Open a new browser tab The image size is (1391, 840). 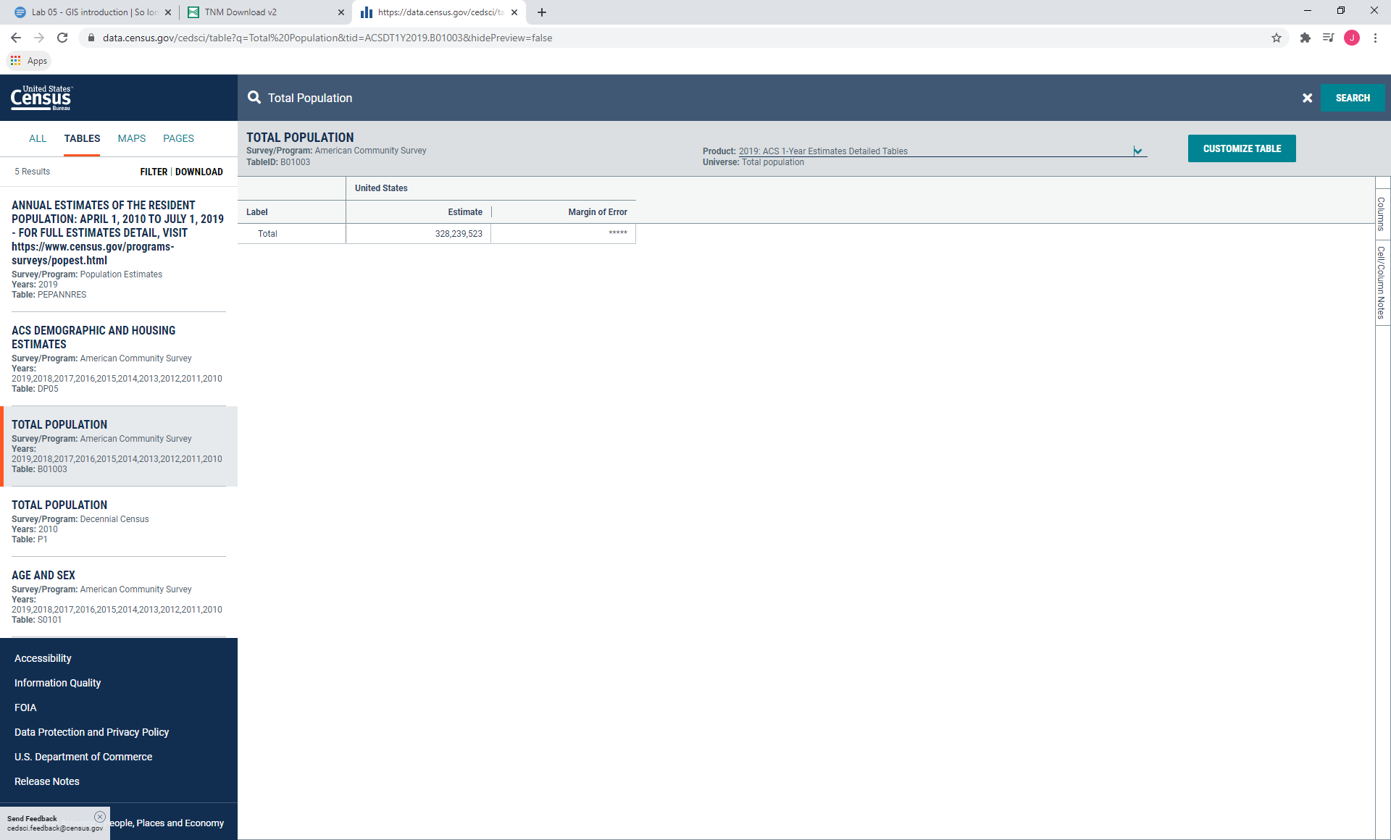tap(542, 12)
